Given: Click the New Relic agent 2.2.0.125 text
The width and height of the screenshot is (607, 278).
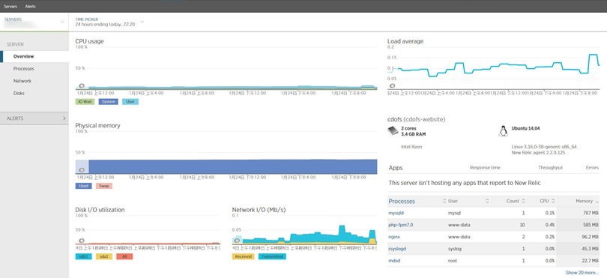Looking at the screenshot, I should [538, 153].
